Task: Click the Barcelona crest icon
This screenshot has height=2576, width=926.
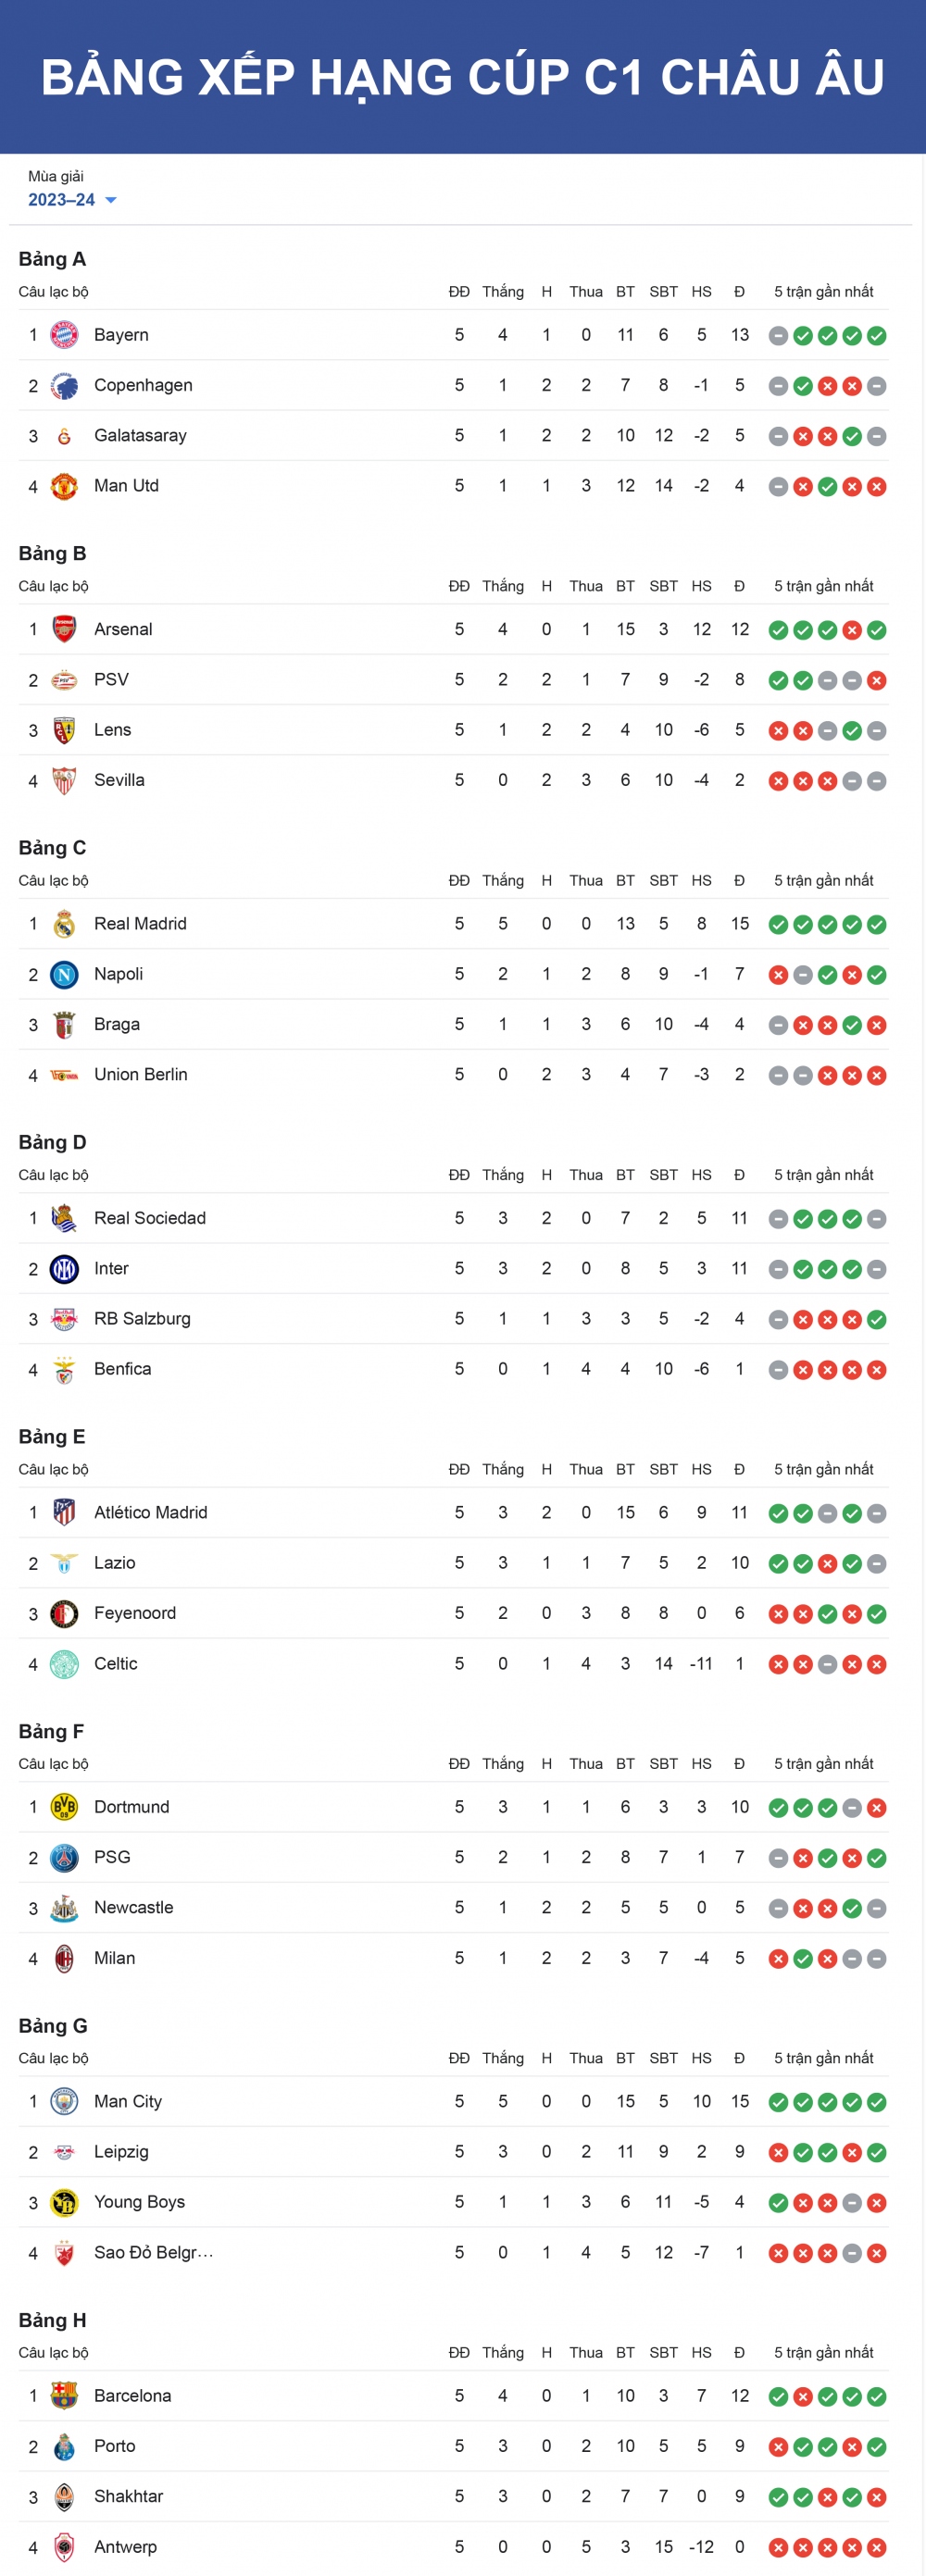Action: tap(64, 2396)
